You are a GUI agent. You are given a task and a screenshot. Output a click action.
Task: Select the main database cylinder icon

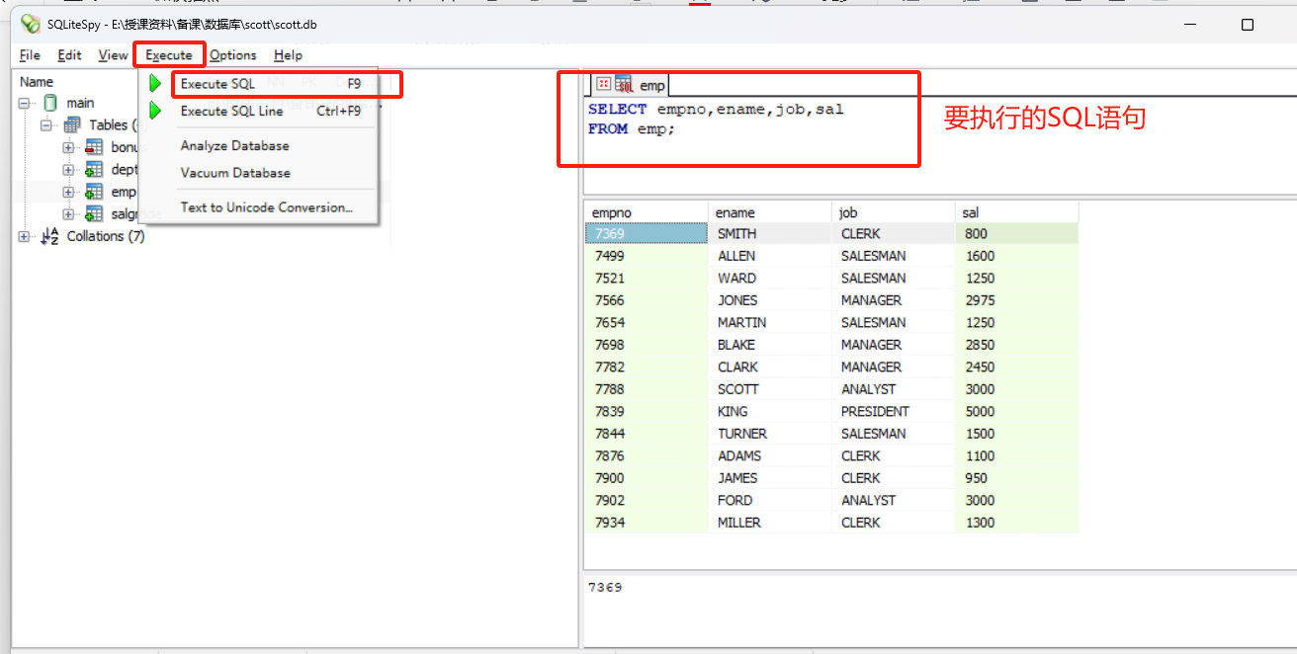coord(49,103)
